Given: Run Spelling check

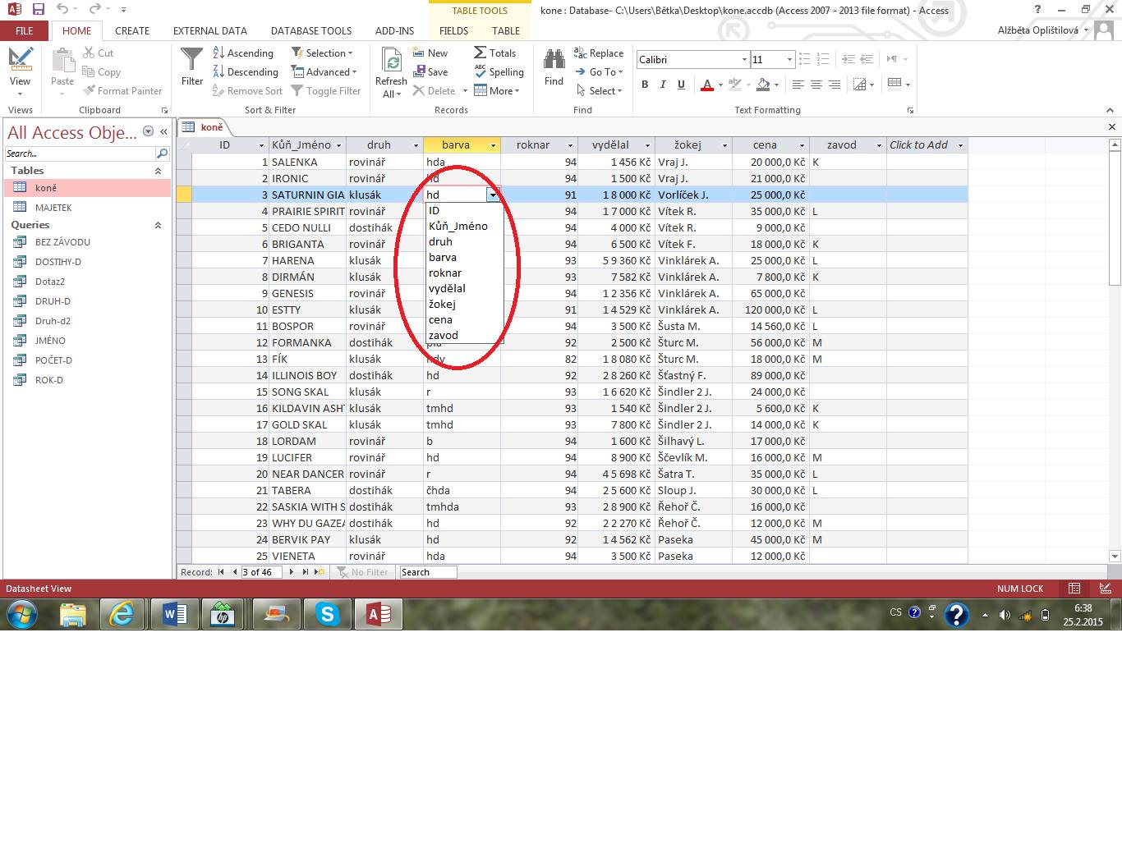Looking at the screenshot, I should 499,72.
